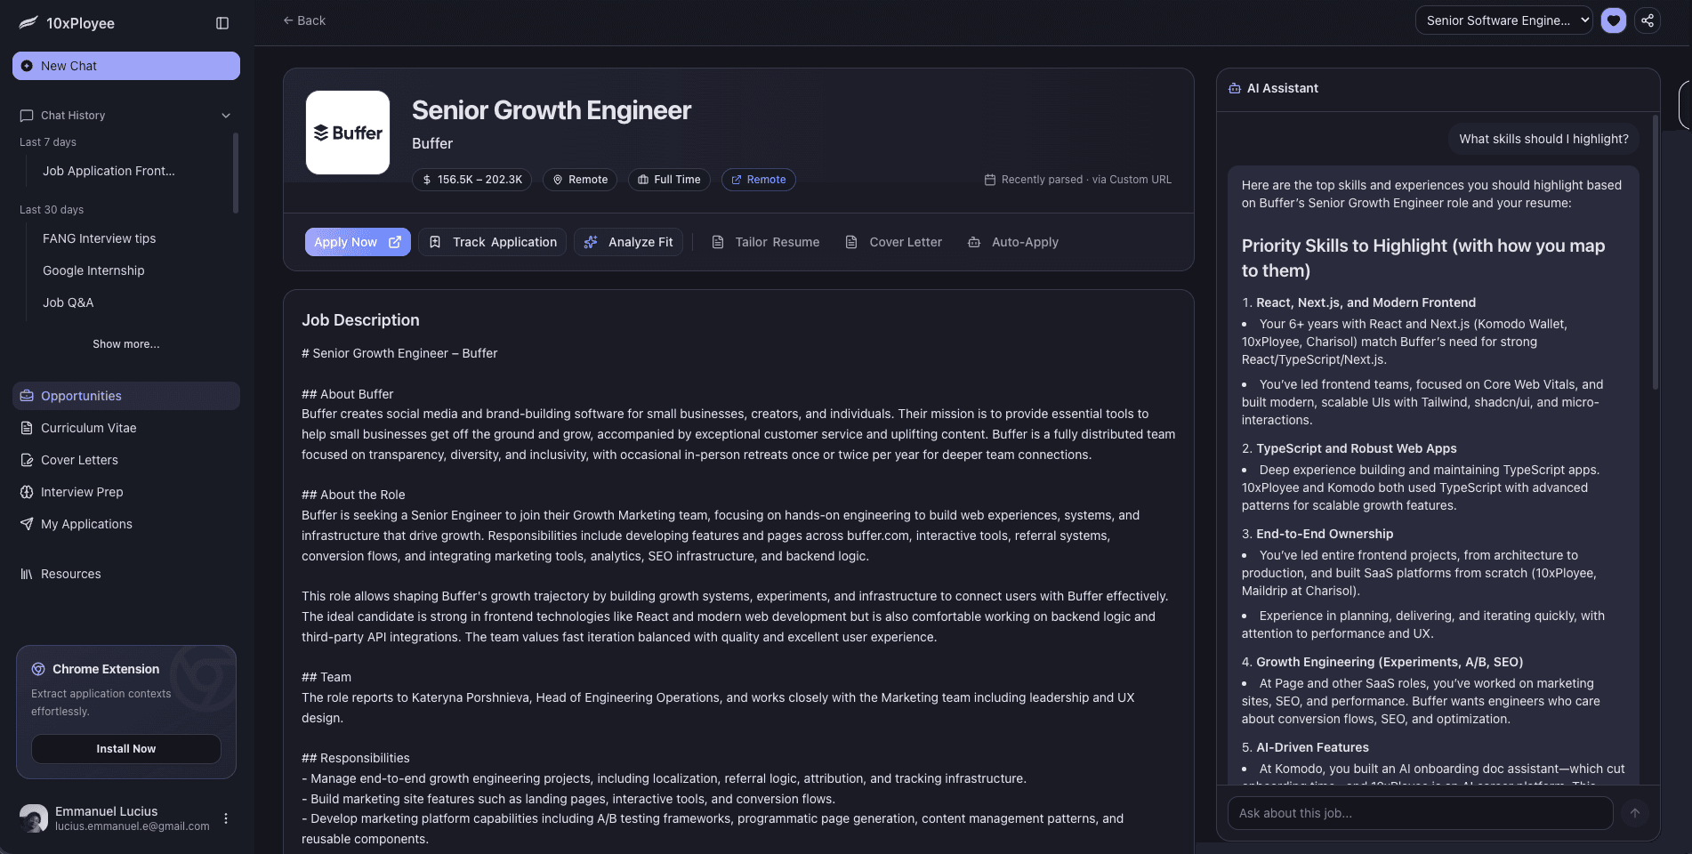
Task: Click the Analyze Fit sparkle icon
Action: pyautogui.click(x=591, y=242)
